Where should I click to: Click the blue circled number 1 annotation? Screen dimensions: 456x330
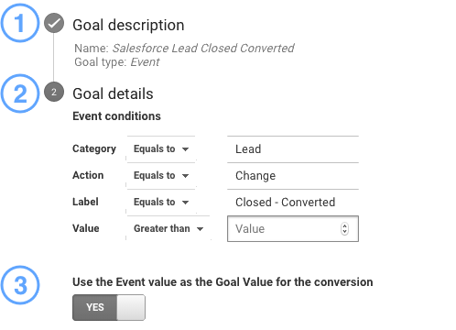click(20, 23)
